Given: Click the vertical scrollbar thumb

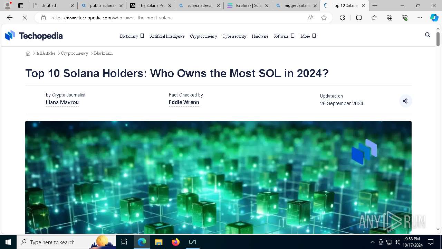Looking at the screenshot, I should (438, 39).
